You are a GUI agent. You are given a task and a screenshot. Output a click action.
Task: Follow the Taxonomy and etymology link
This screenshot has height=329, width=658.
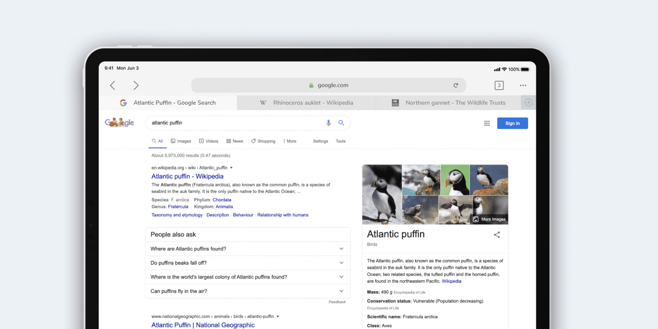(177, 214)
